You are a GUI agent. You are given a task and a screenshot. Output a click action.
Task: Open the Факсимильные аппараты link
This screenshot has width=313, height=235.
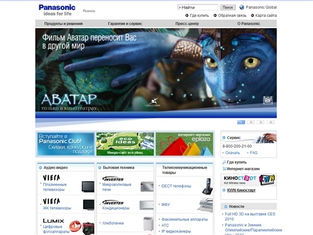185,219
